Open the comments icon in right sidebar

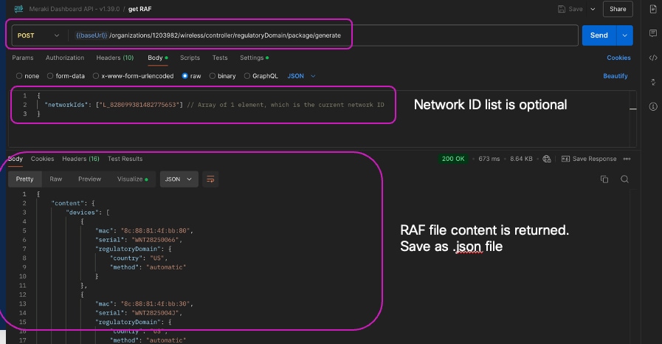[x=653, y=33]
